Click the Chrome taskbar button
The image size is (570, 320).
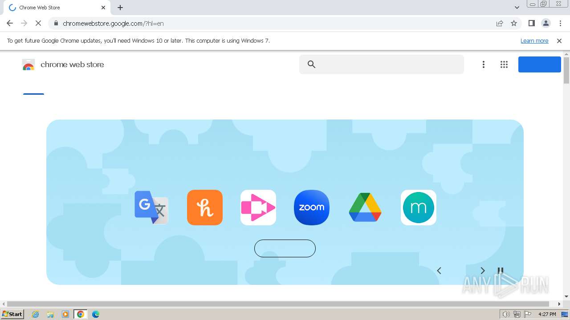point(80,314)
